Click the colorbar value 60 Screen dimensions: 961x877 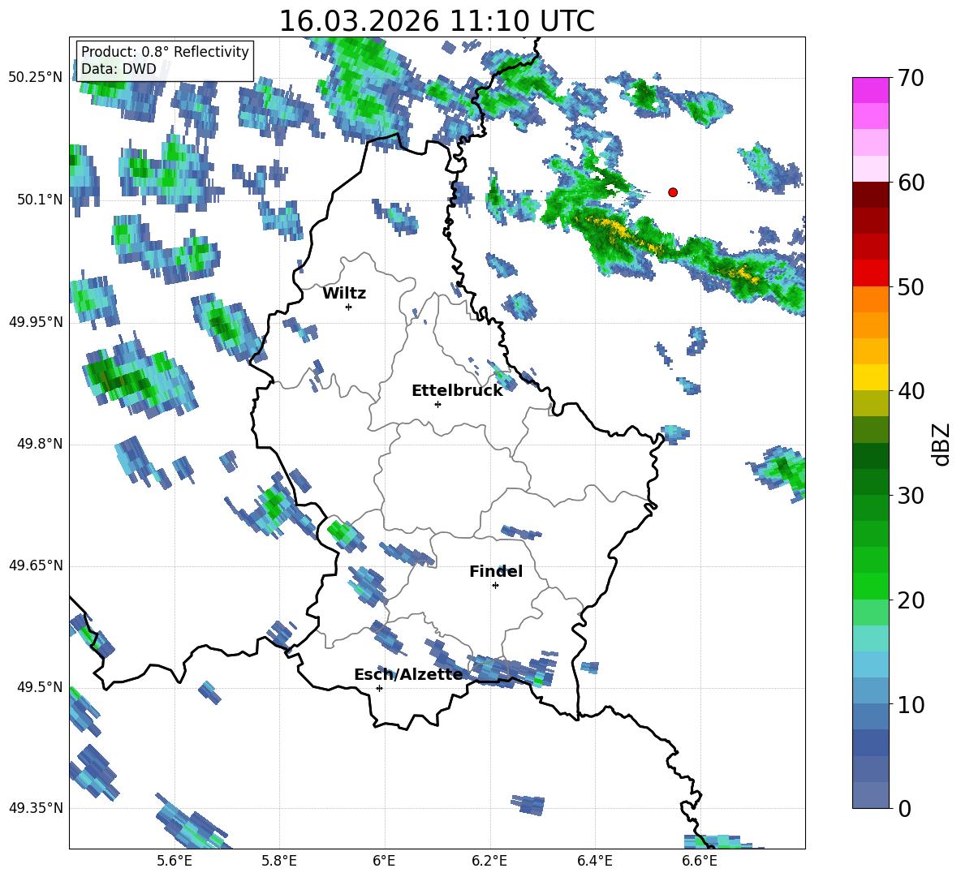[911, 183]
